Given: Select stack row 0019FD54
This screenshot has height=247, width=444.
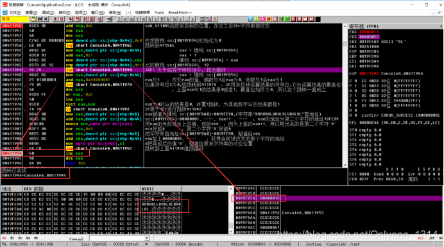Looking at the screenshot, I should pos(338,198).
